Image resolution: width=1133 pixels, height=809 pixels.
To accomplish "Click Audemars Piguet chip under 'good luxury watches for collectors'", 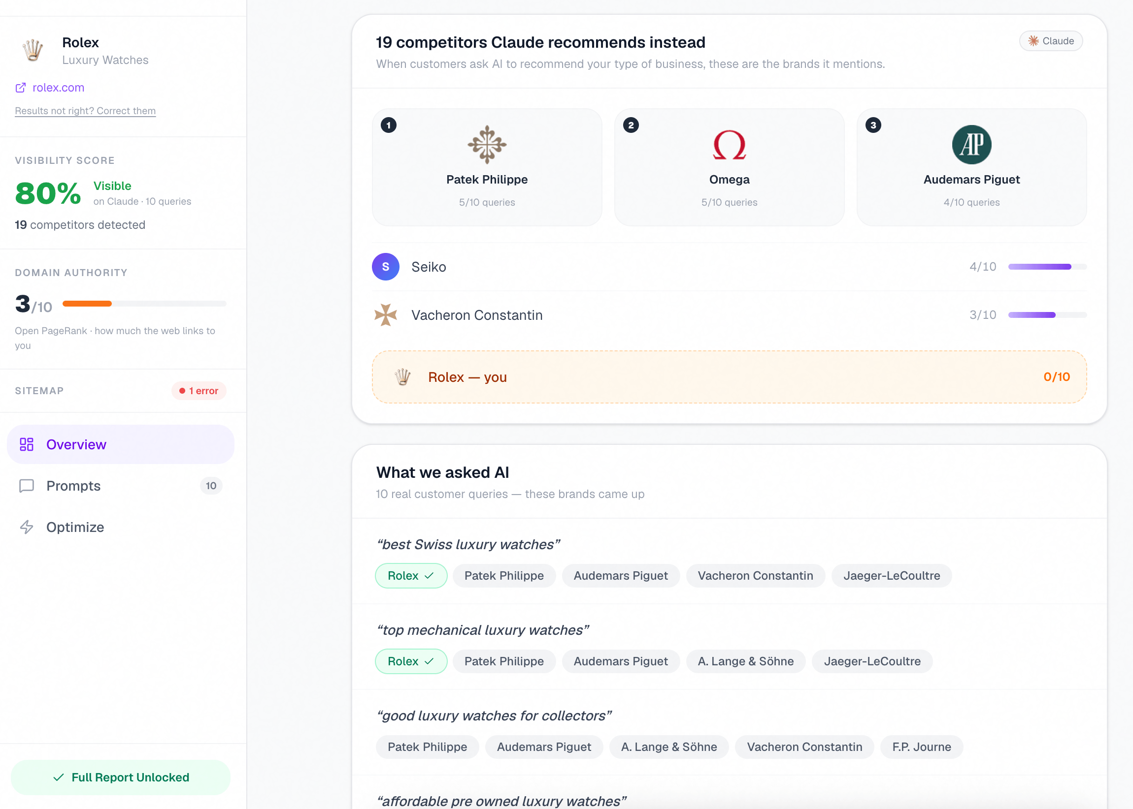I will [x=544, y=747].
